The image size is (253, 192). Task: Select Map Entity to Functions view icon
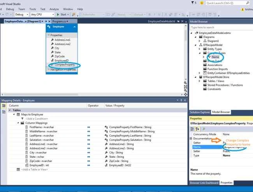coord(4,112)
